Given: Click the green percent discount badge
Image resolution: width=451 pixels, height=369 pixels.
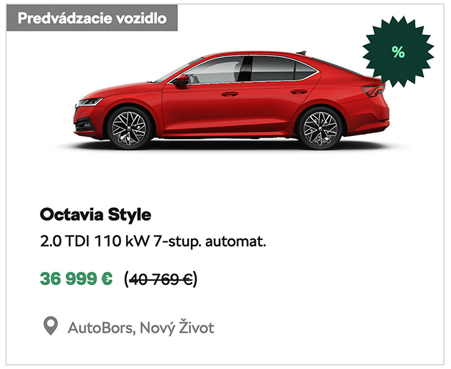Looking at the screenshot, I should [398, 52].
